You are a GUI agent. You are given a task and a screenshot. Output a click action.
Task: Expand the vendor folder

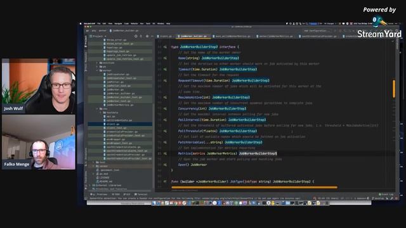pyautogui.click(x=94, y=166)
